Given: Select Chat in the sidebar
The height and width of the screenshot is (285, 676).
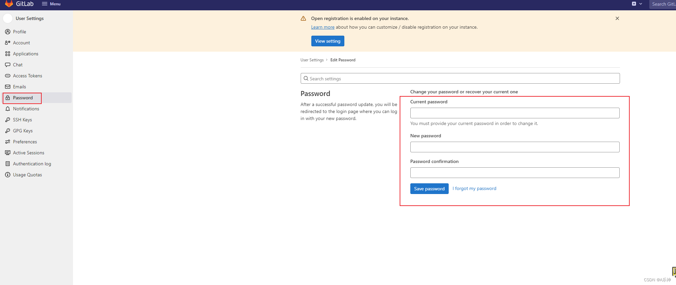Looking at the screenshot, I should pos(37,65).
